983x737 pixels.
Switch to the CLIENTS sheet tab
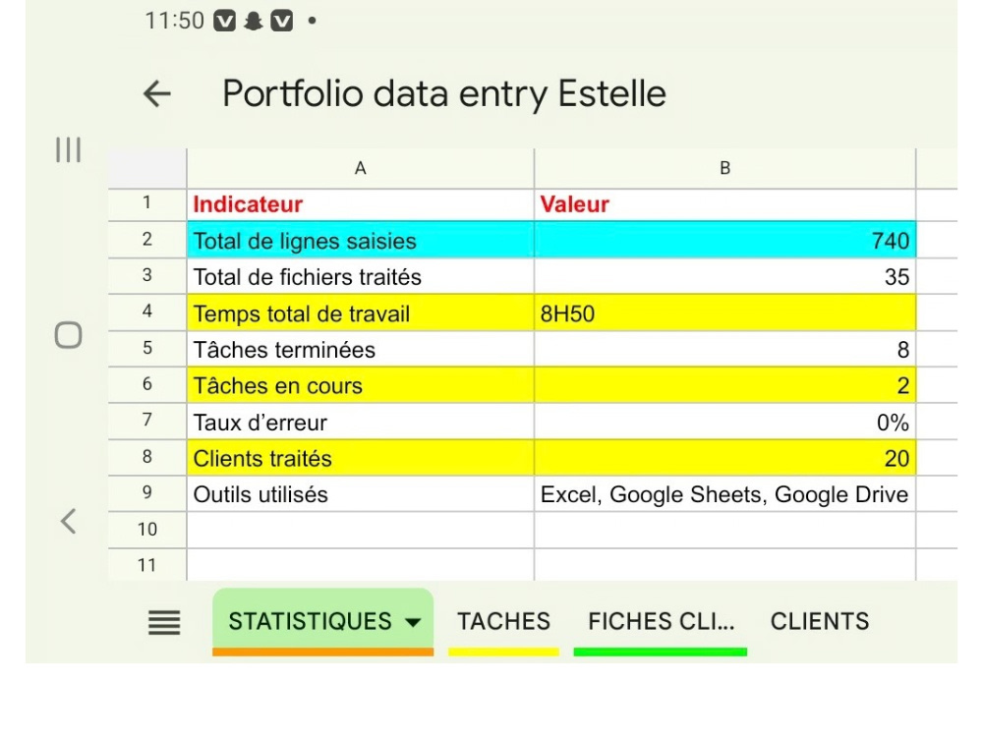point(820,622)
